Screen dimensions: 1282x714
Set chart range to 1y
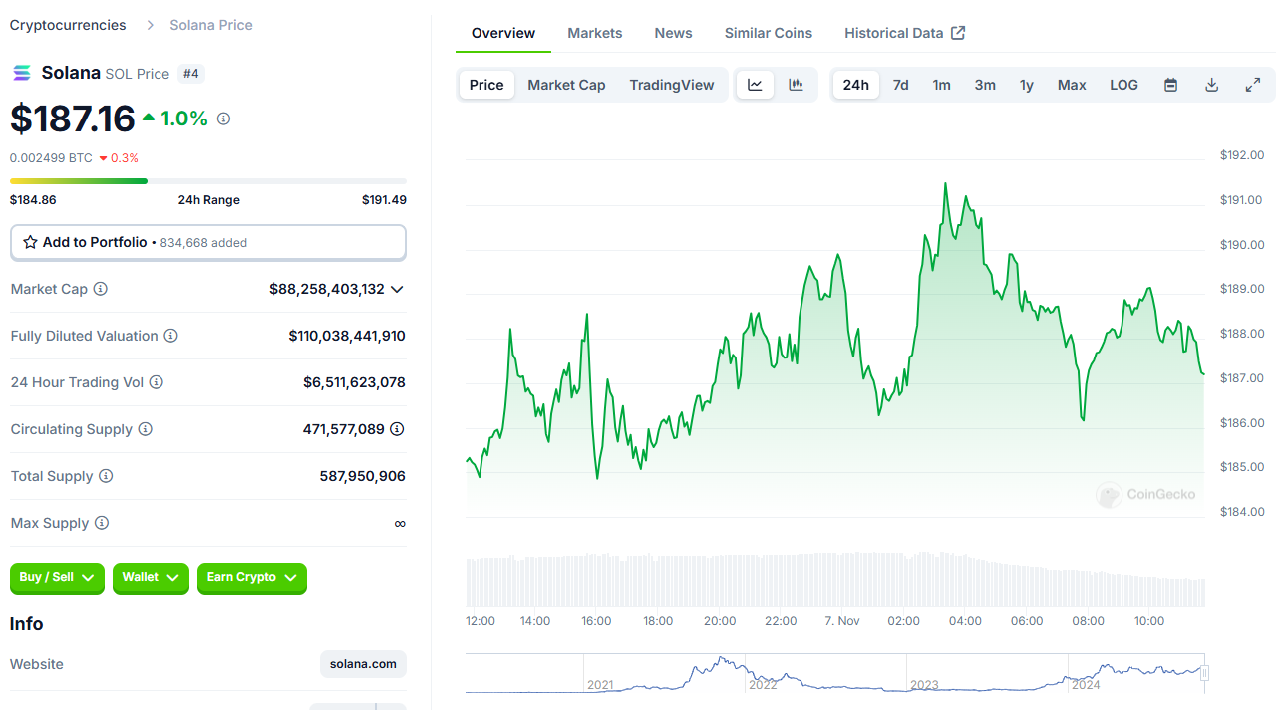[x=1027, y=85]
